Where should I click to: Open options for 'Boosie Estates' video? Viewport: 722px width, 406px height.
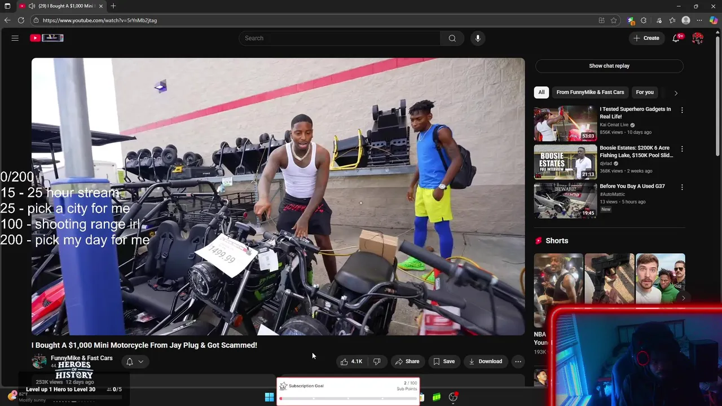coord(682,149)
